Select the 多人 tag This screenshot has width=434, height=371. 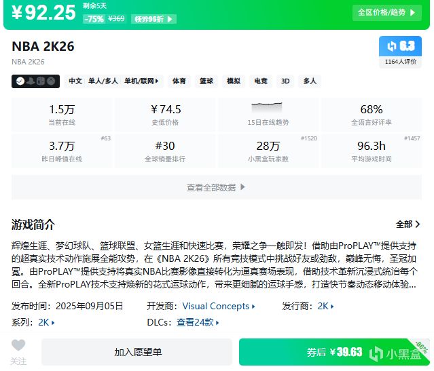(x=310, y=81)
